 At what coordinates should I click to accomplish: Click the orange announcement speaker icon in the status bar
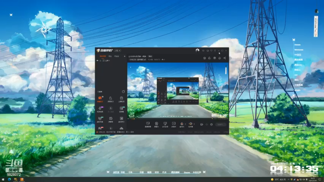(x=97, y=132)
